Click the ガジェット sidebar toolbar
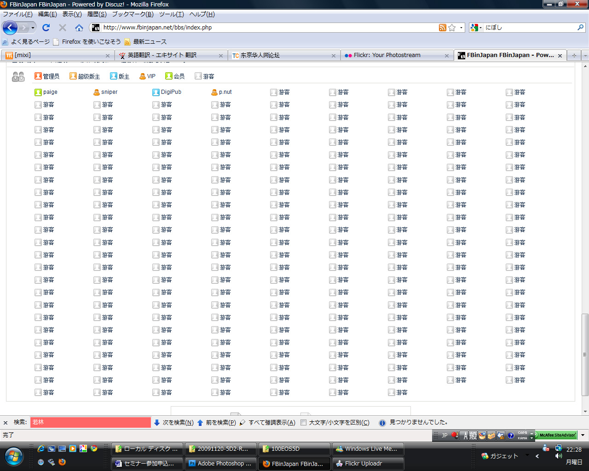The image size is (589, 471). [500, 456]
